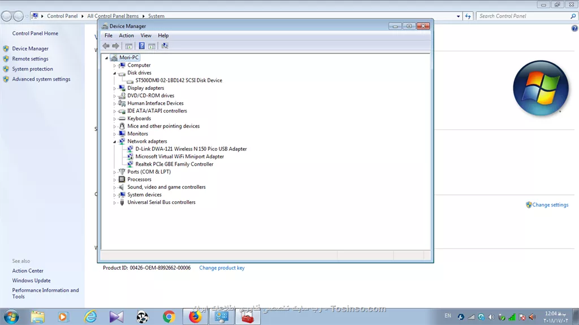Open Windows Start button
The height and width of the screenshot is (325, 579).
click(11, 317)
